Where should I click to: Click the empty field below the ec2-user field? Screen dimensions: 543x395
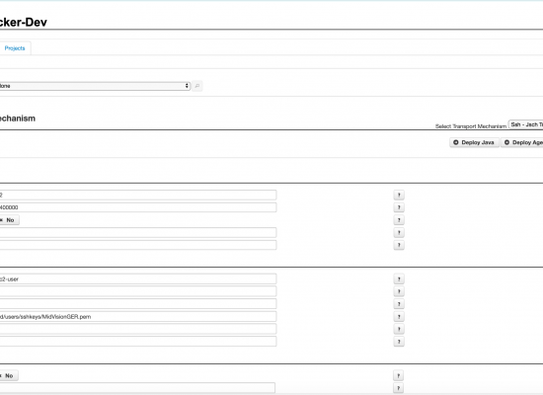click(138, 291)
